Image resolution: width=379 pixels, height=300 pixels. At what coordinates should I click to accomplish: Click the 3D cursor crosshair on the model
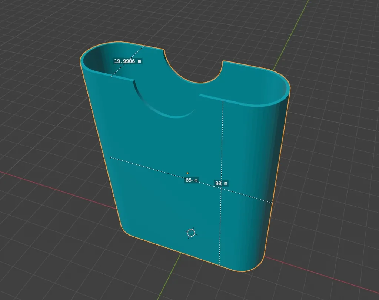point(191,233)
